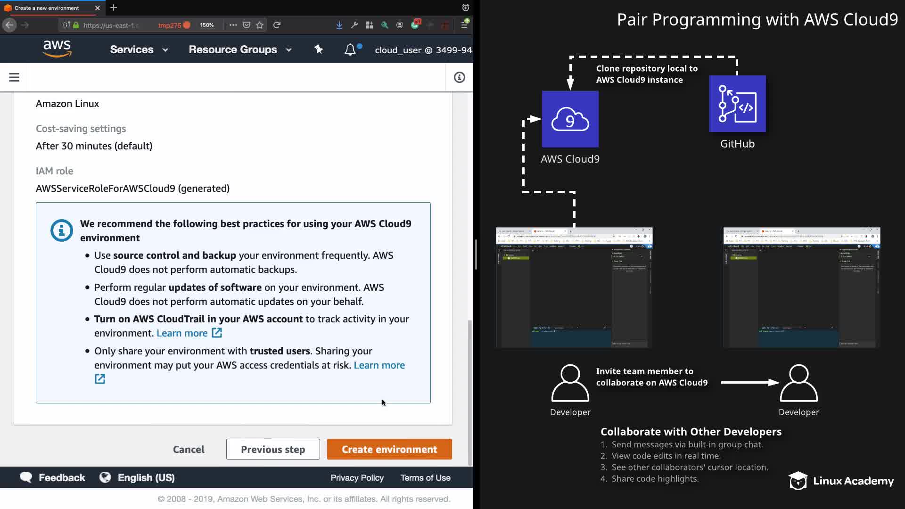
Task: Open the Firefox downloads arrow icon
Action: [339, 25]
